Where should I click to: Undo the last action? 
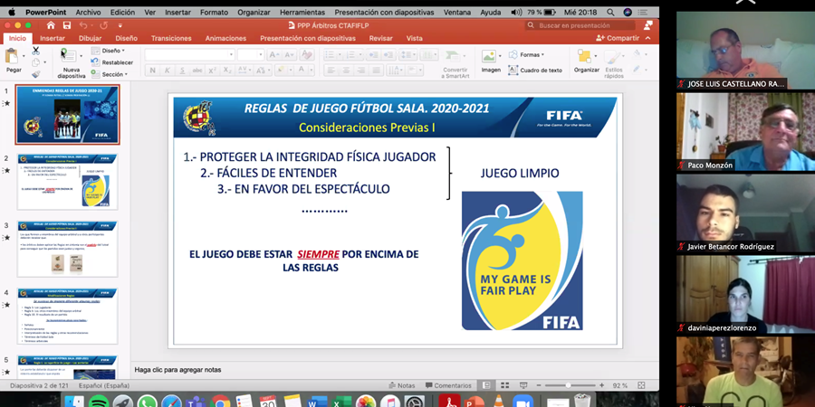coord(83,25)
